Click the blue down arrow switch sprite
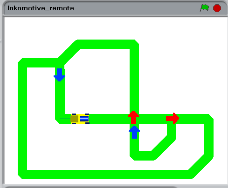 (59, 75)
